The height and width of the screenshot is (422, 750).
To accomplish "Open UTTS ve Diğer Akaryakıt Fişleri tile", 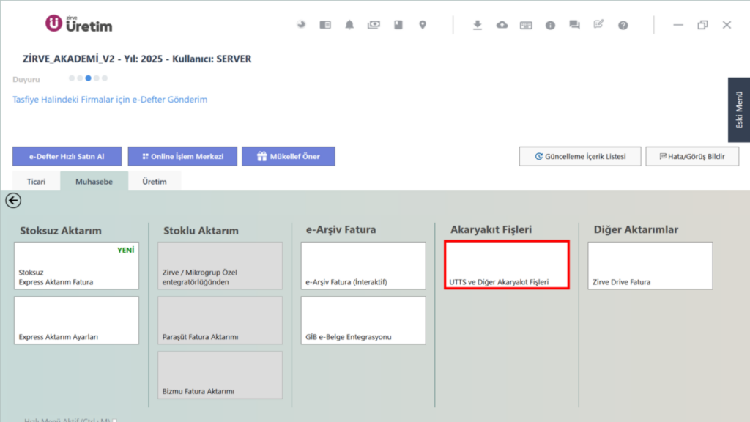I will pos(507,265).
